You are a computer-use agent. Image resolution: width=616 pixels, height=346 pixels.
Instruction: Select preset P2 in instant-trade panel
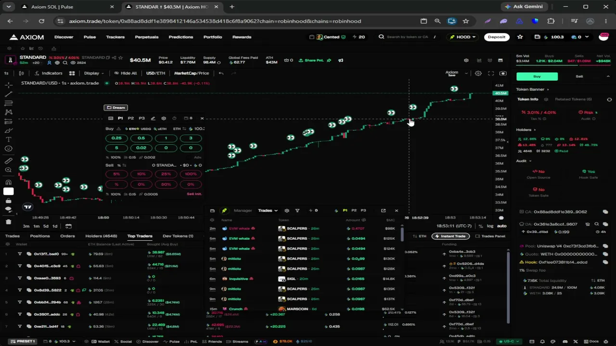[x=131, y=118]
